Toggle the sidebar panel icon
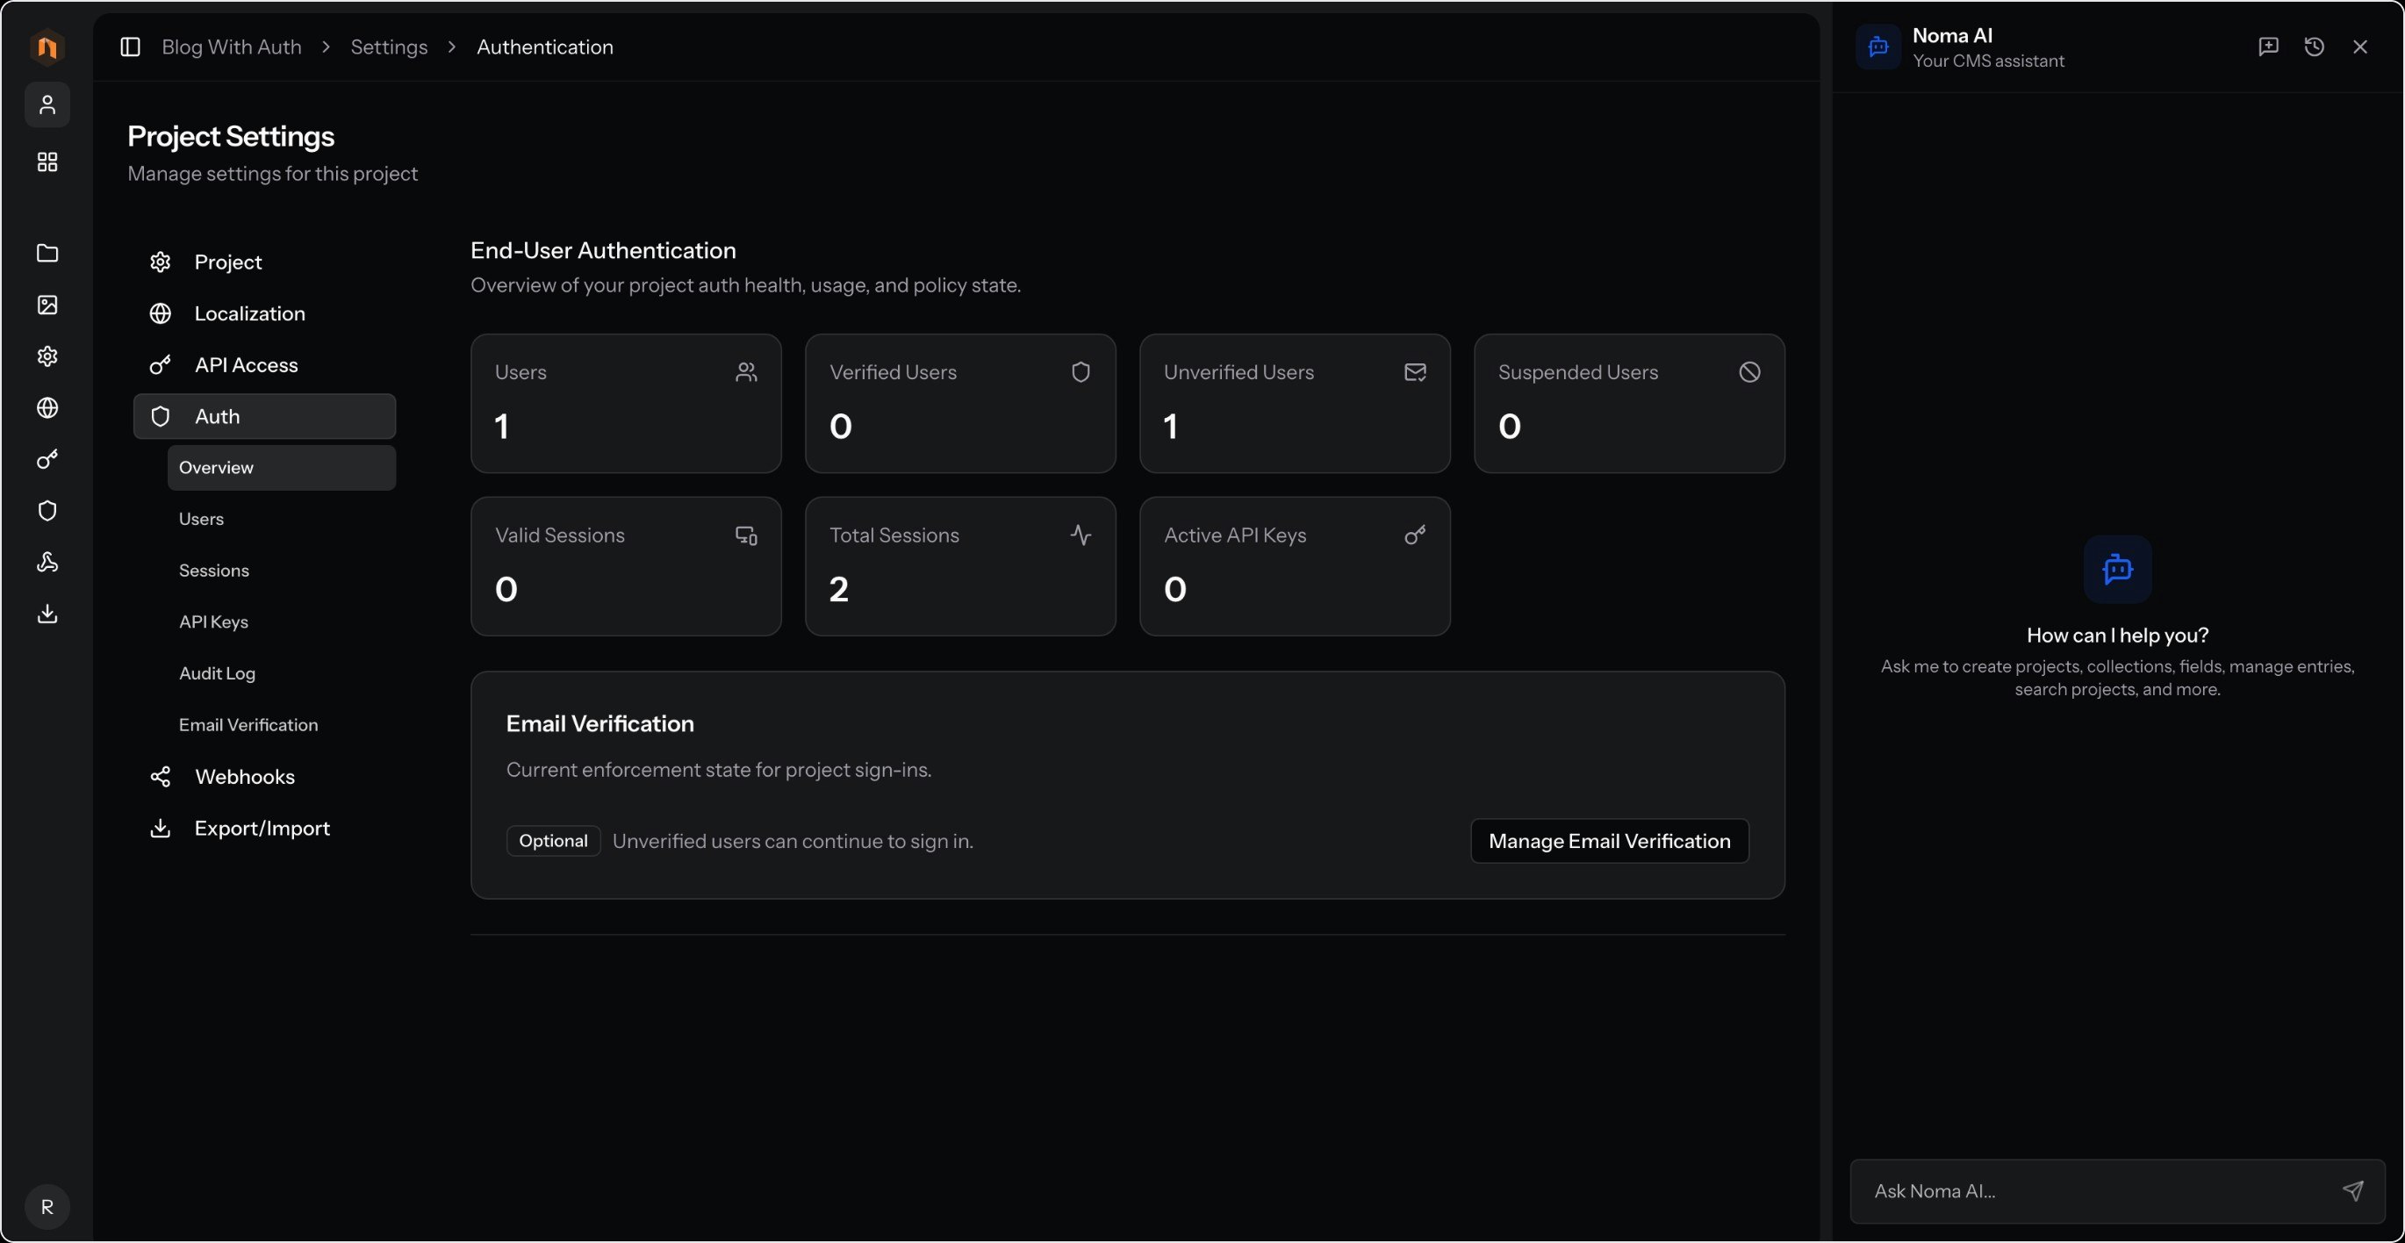This screenshot has height=1243, width=2405. point(130,47)
